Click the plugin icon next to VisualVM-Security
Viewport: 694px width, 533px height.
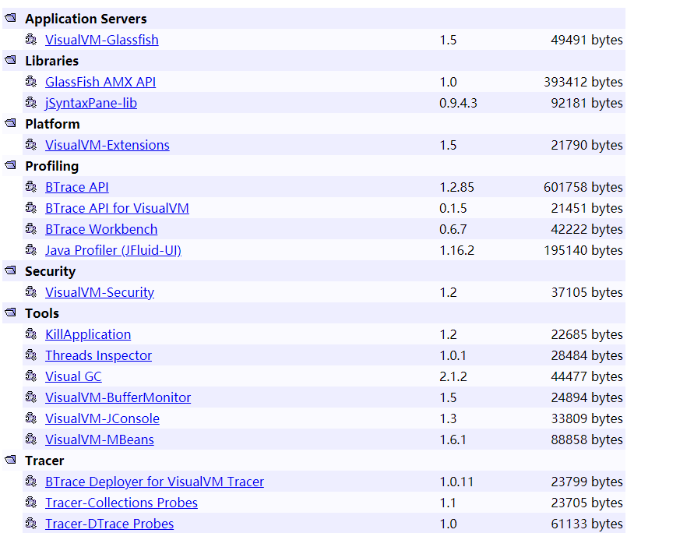tap(31, 291)
